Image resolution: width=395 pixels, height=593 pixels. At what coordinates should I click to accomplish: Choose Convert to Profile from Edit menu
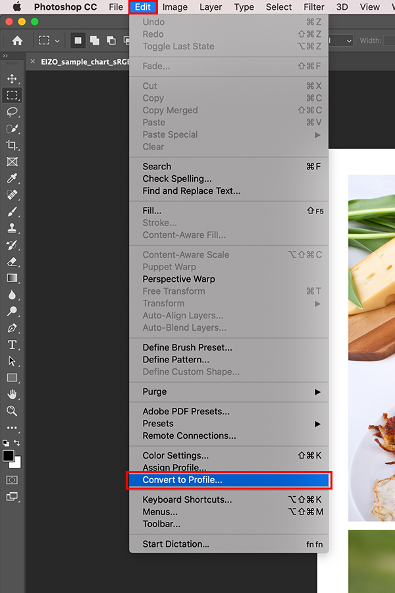[x=228, y=480]
